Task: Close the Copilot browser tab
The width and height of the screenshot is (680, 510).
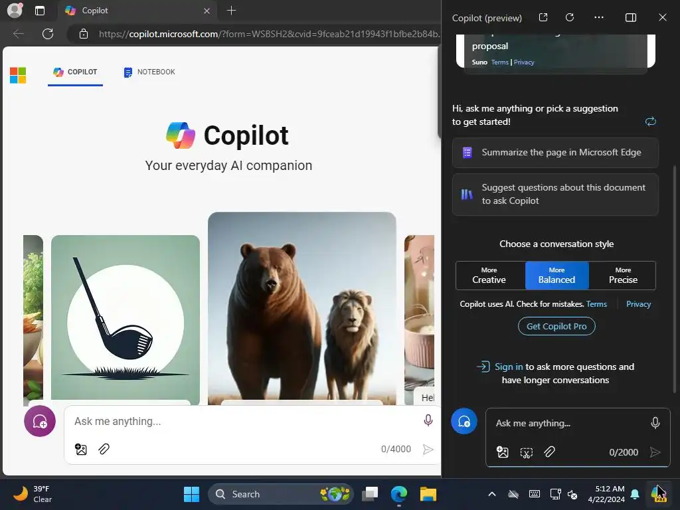Action: (207, 11)
